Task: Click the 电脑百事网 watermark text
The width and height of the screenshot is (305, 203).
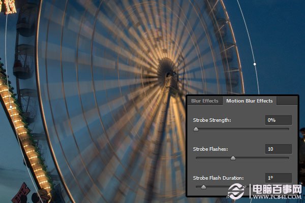Action: click(x=277, y=189)
